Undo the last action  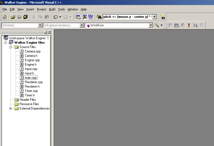(56, 17)
